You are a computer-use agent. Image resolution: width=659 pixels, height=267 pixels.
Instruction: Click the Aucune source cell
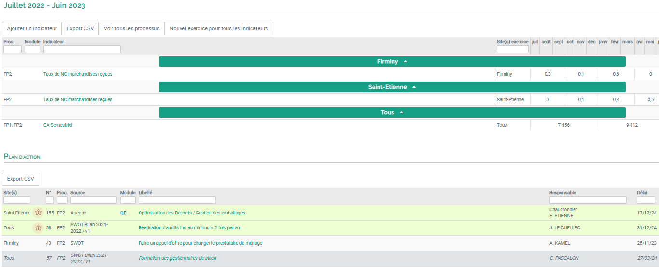point(78,213)
